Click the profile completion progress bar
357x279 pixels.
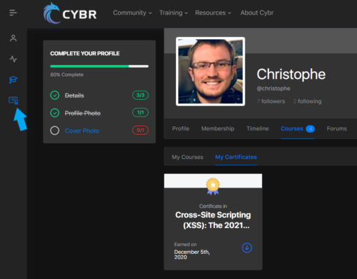tap(99, 66)
